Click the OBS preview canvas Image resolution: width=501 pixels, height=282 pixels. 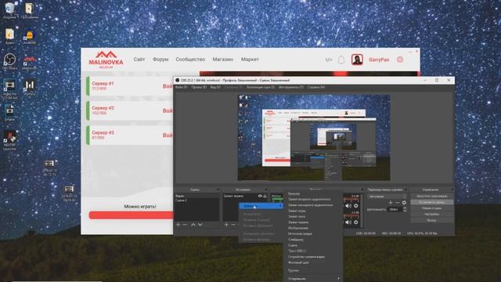(314, 138)
